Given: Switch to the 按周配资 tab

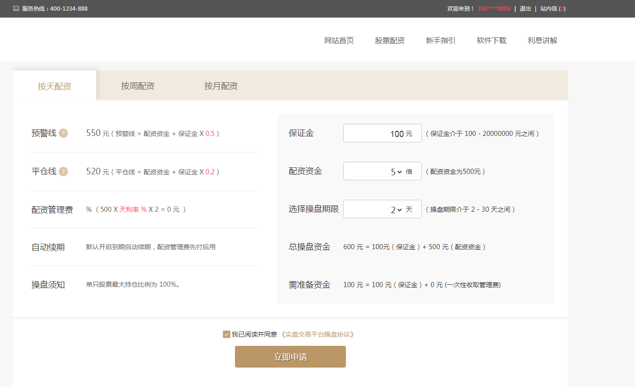Looking at the screenshot, I should click(x=137, y=86).
